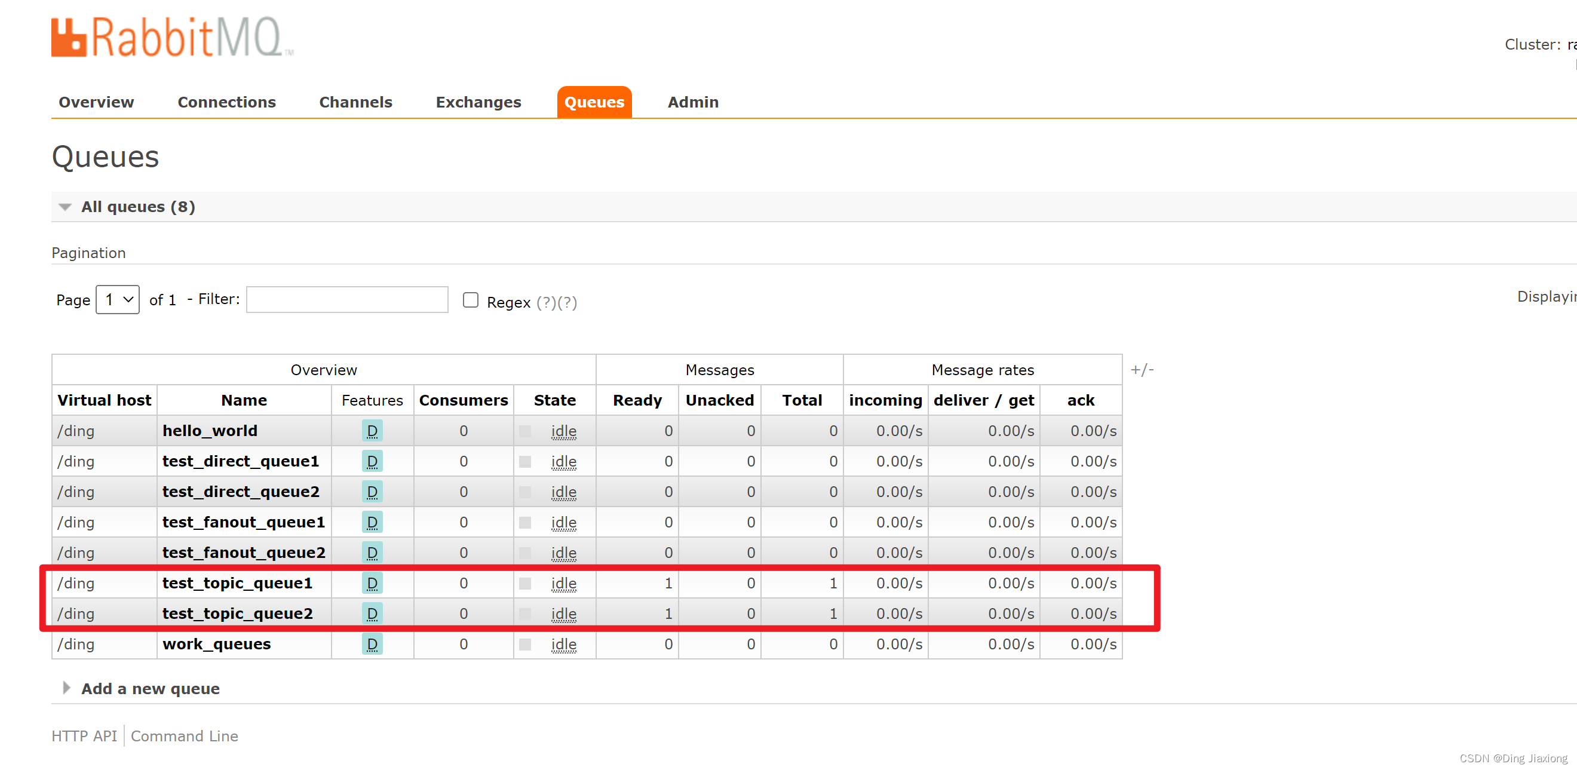Click the D feature badge for hello_world

coord(372,431)
